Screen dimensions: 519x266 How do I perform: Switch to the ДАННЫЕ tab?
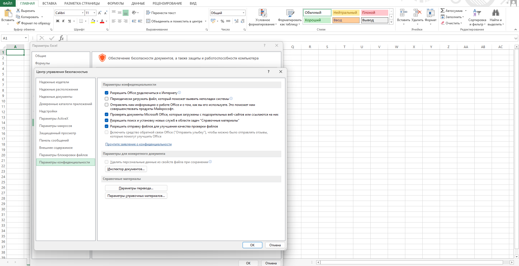pyautogui.click(x=138, y=3)
